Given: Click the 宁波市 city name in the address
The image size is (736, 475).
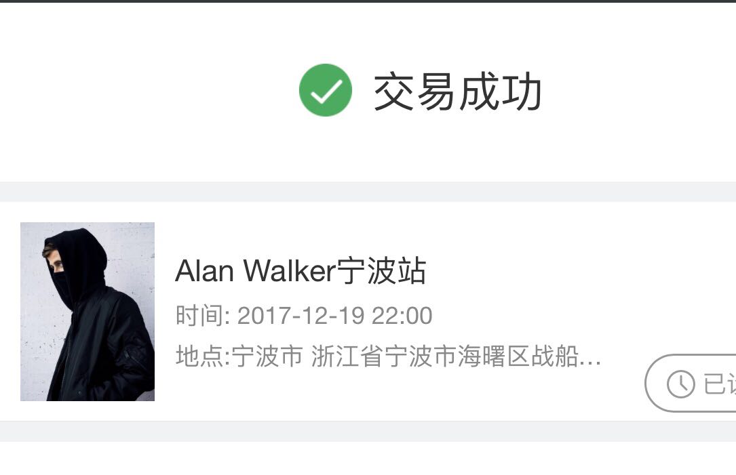Looking at the screenshot, I should pyautogui.click(x=267, y=356).
